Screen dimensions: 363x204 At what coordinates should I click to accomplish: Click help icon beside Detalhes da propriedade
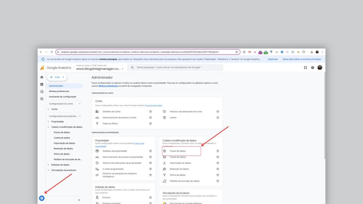pos(150,151)
